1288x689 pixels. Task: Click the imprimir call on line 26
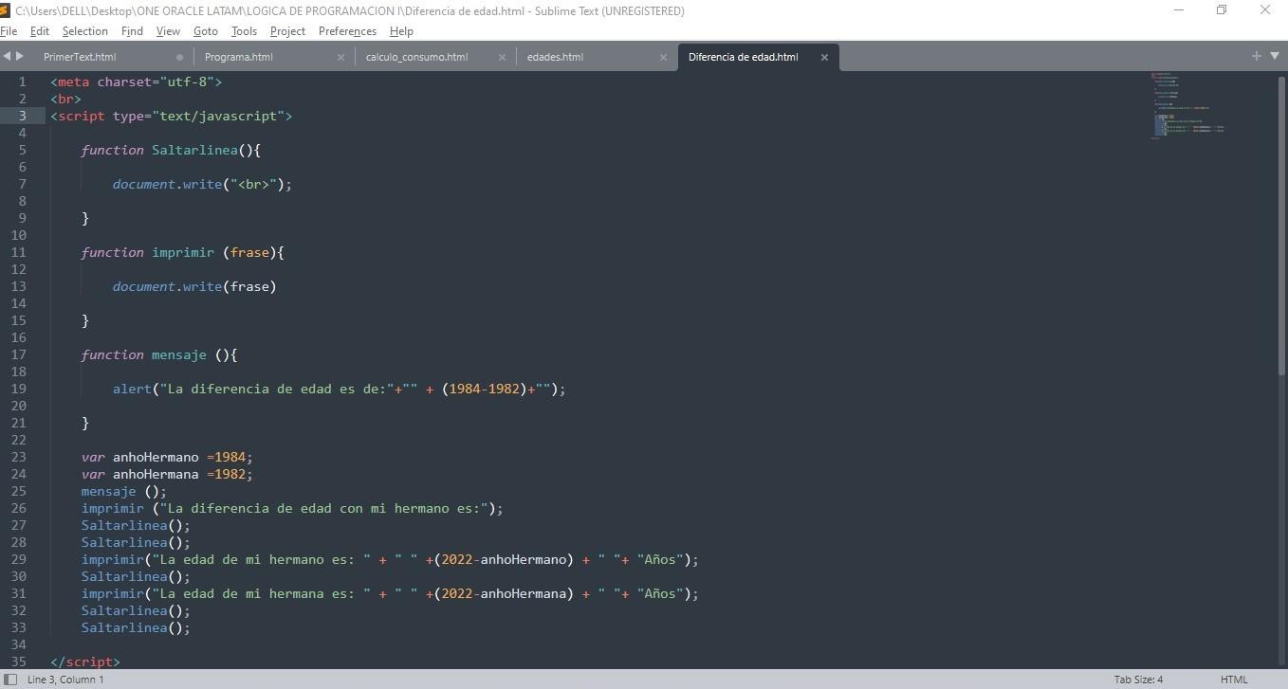292,508
